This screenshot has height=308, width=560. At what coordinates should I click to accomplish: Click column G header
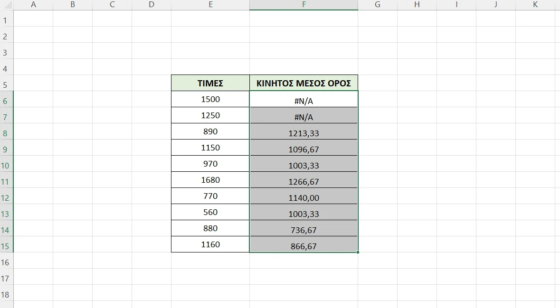pyautogui.click(x=377, y=5)
